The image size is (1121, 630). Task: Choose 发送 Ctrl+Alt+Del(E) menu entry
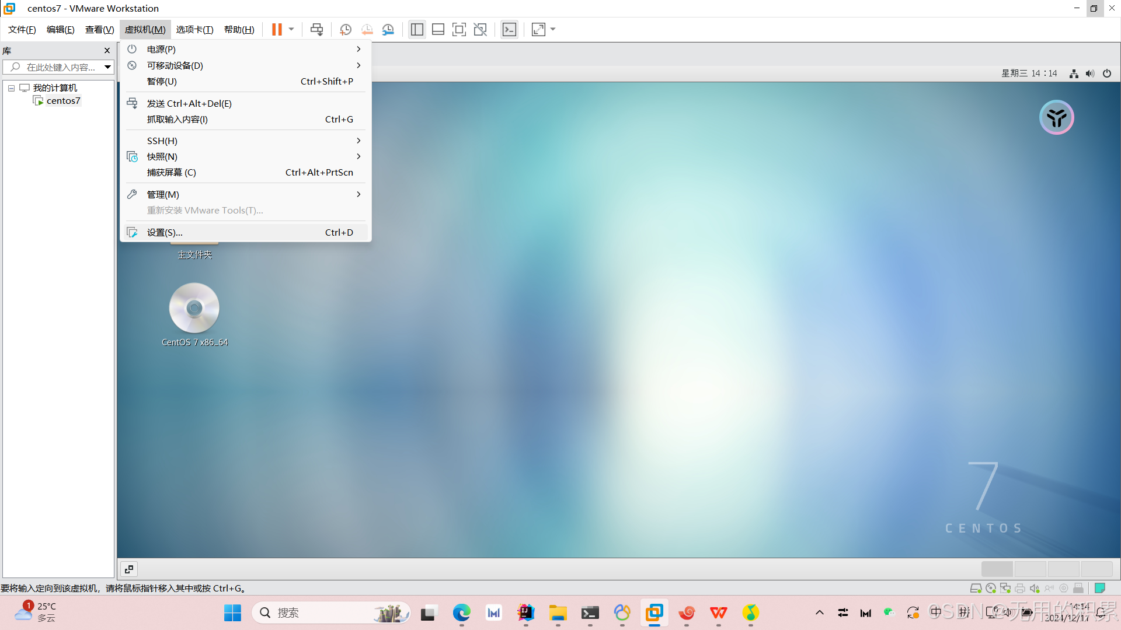click(x=246, y=103)
